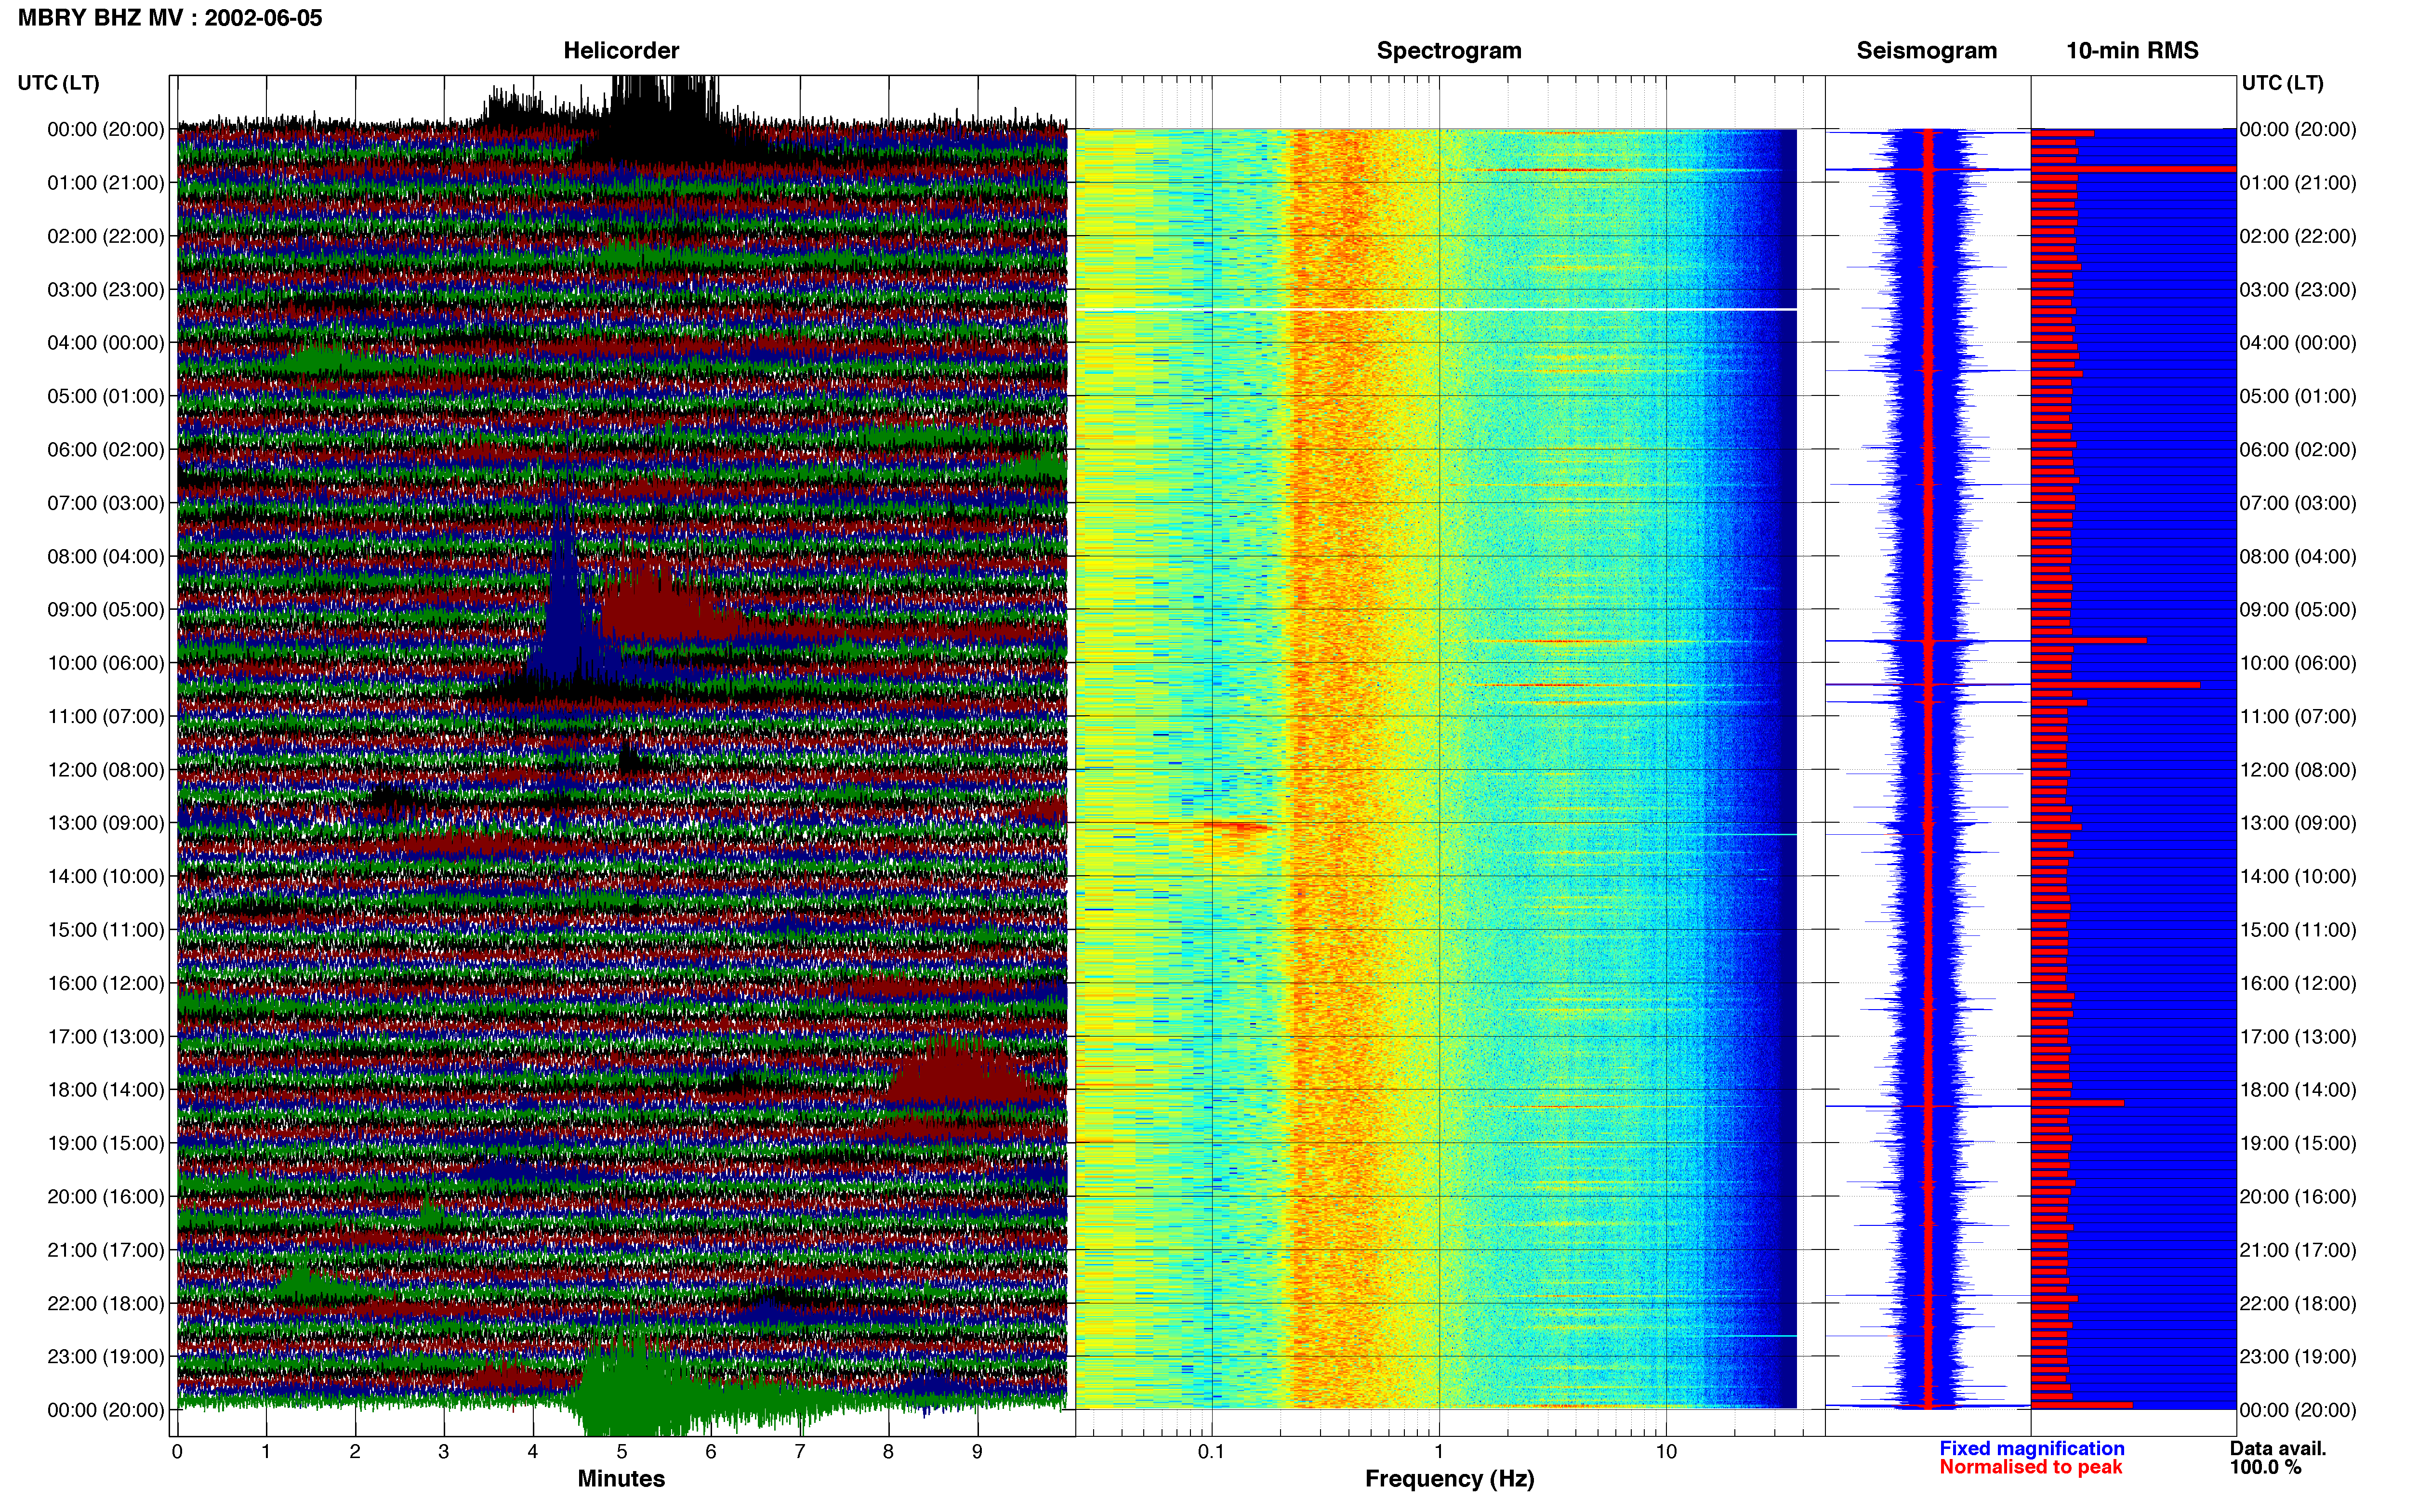This screenshot has width=2418, height=1512.
Task: Click the "3" tick on the Minutes axis
Action: point(444,1452)
